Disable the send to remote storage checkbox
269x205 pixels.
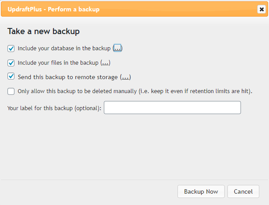(11, 76)
